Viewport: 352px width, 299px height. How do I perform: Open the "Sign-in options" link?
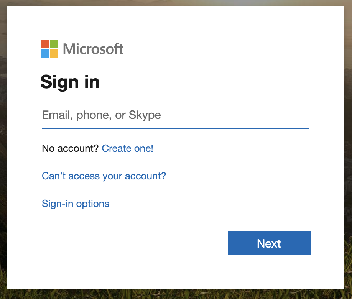(76, 204)
